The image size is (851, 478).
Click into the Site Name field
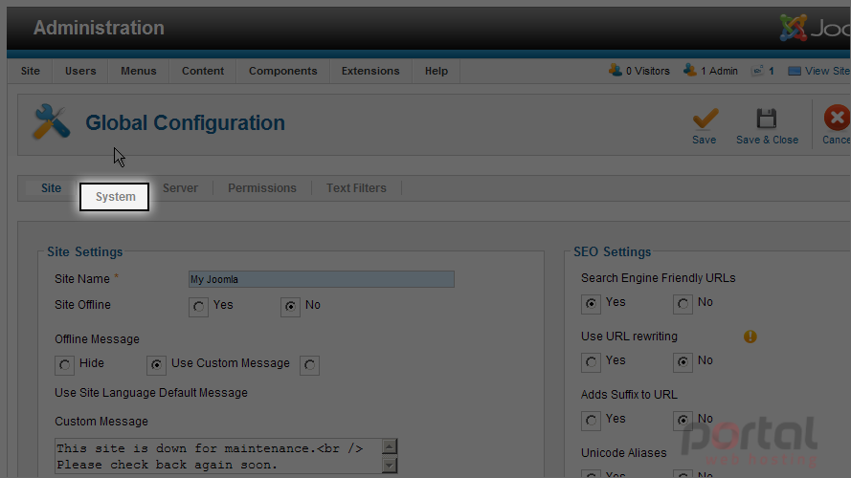(322, 279)
